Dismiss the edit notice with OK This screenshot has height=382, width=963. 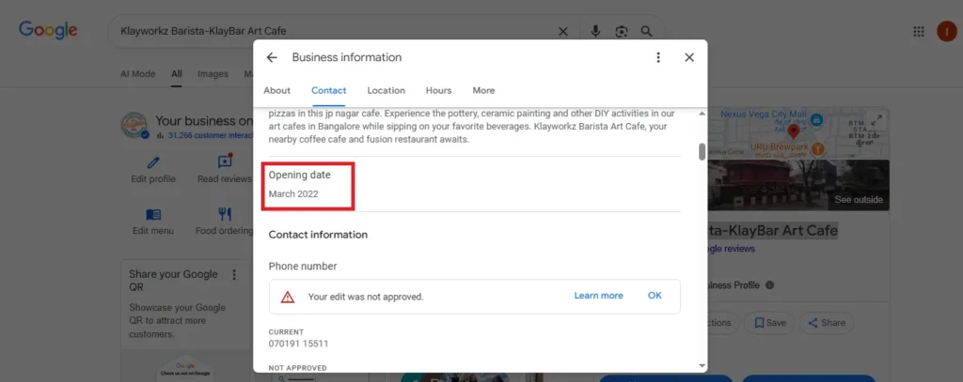(x=655, y=296)
